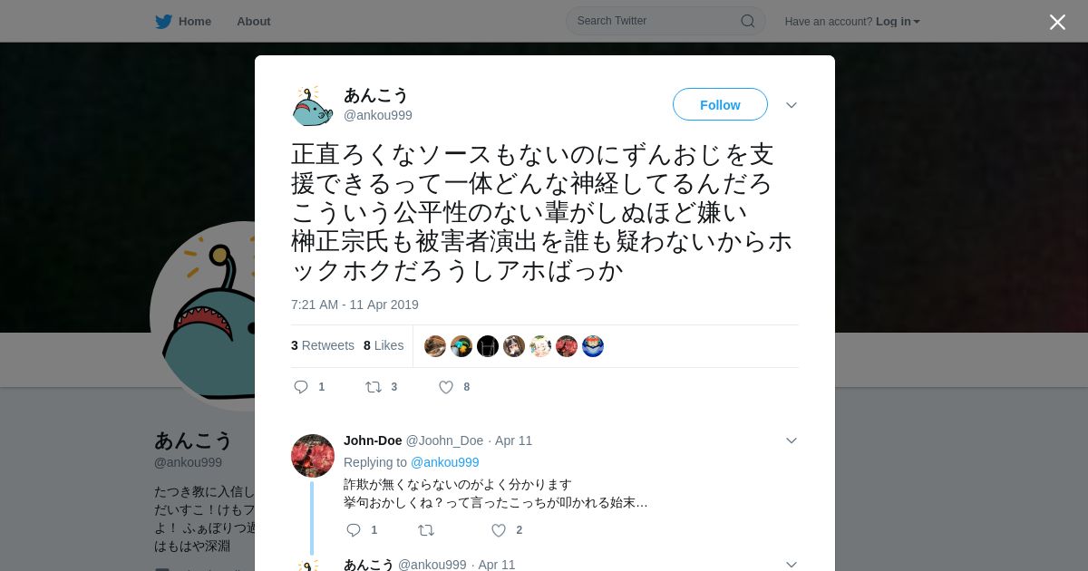View the 3 Retweets list
The width and height of the screenshot is (1088, 571).
(323, 345)
